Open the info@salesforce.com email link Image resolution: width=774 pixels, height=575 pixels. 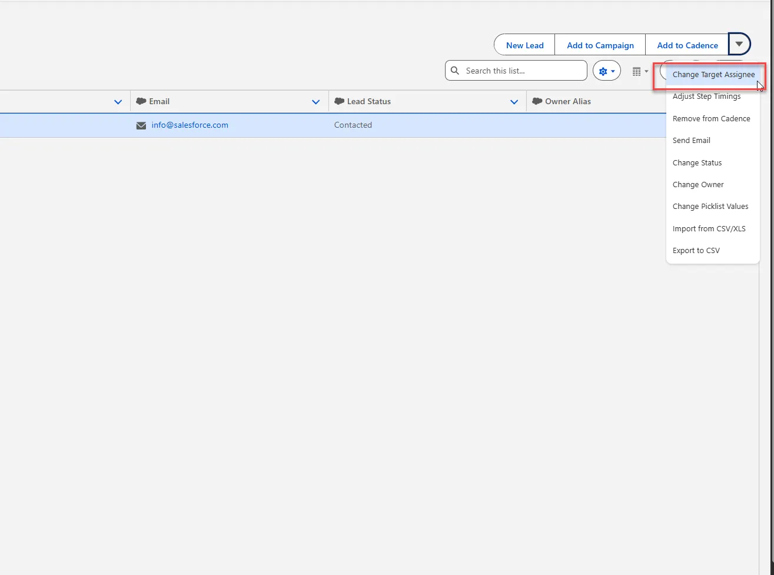190,125
